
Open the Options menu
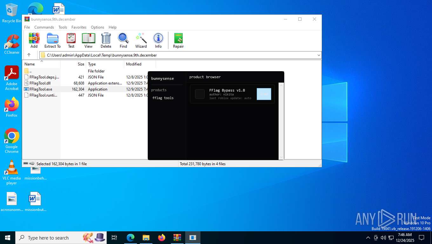(98, 27)
